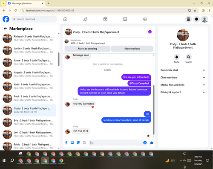Click the taskbar speaker volume icon
The width and height of the screenshot is (213, 169).
click(x=184, y=160)
